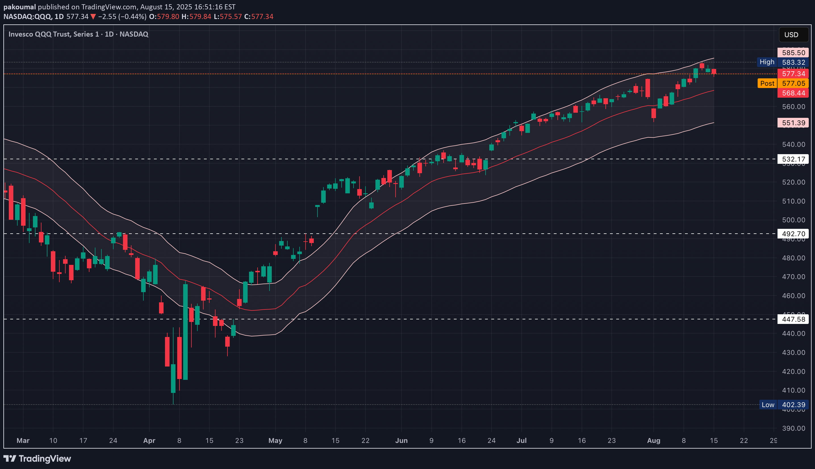Screen dimensions: 815x469
Task: Click the 560.00 price axis tick
Action: (x=793, y=107)
